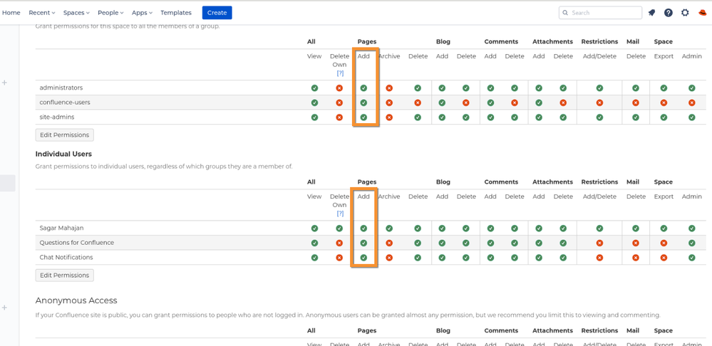The width and height of the screenshot is (712, 346).
Task: Open the [?] help link in Individual Users table
Action: 340,214
